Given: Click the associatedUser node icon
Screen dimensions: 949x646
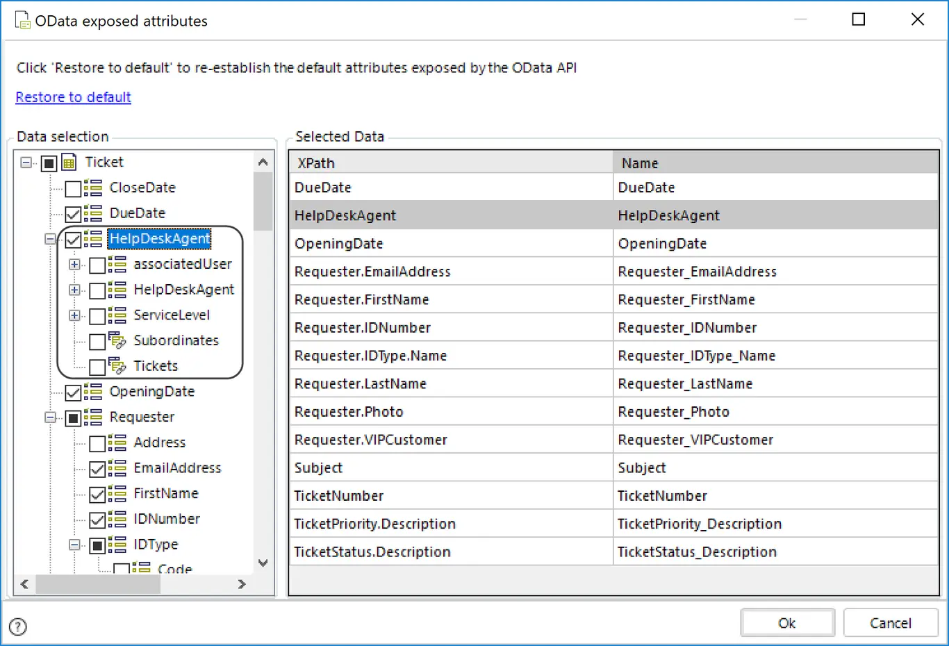Looking at the screenshot, I should click(x=117, y=265).
